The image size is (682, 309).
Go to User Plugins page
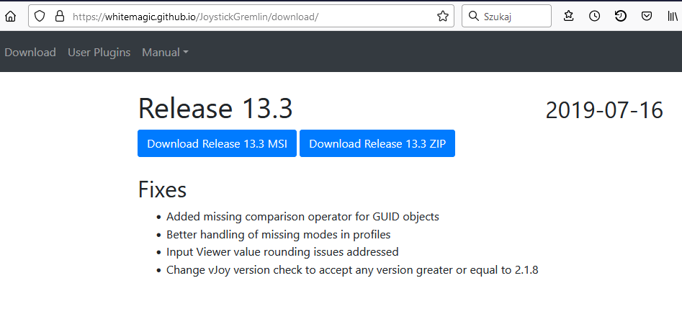(99, 53)
